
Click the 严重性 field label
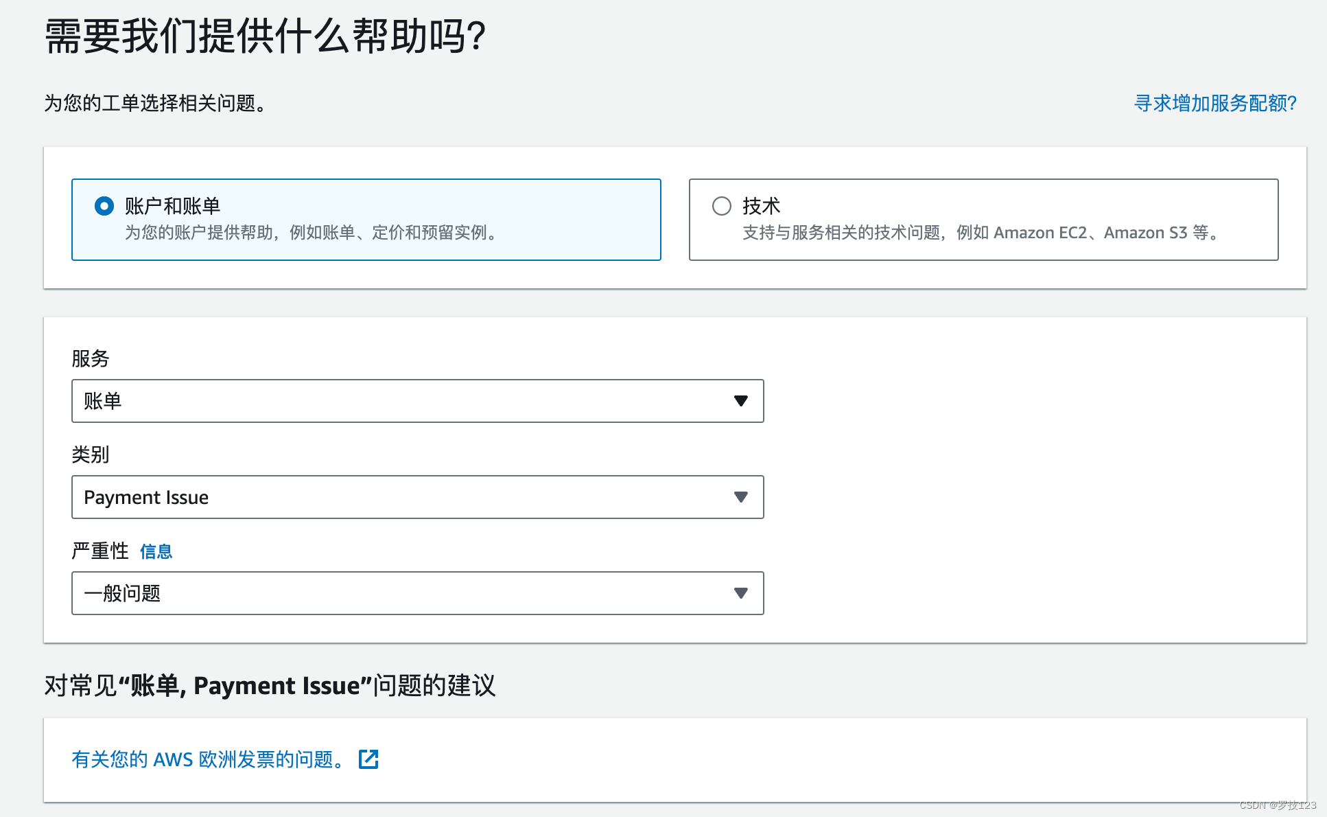pos(100,551)
